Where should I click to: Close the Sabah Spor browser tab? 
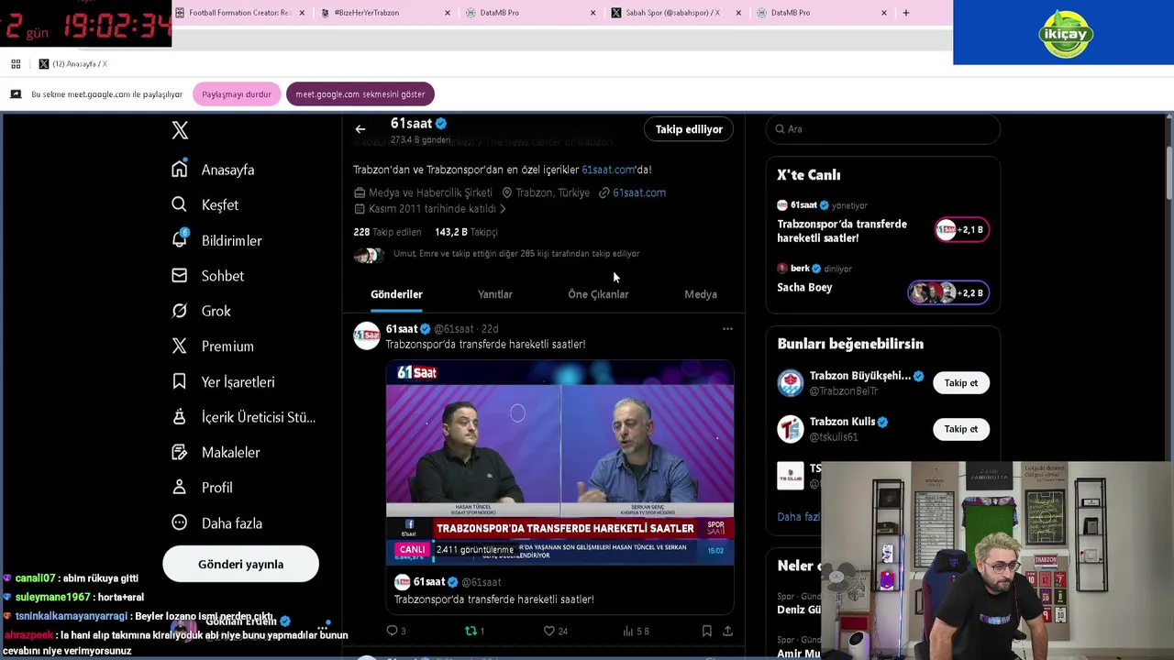738,13
